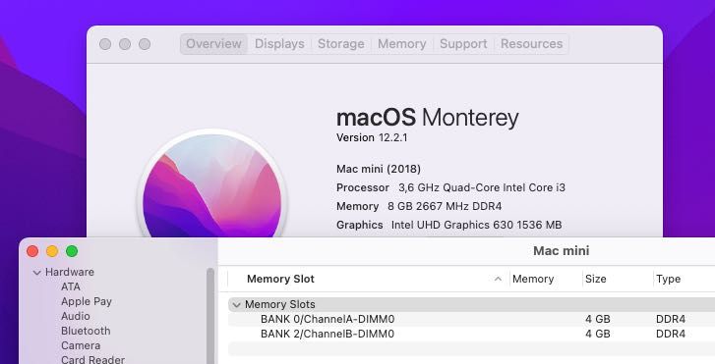Click the Mac mini window title
Viewport: 715px width, 364px height.
(x=561, y=251)
